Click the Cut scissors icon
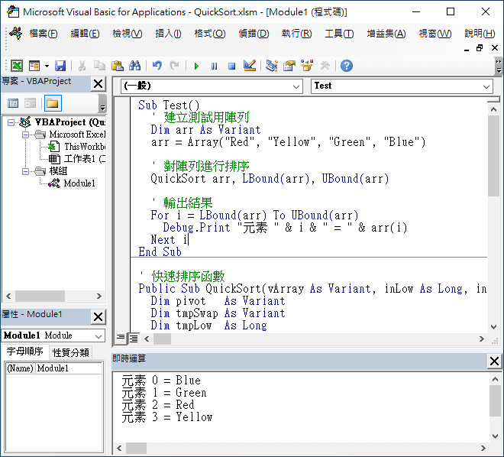 82,66
